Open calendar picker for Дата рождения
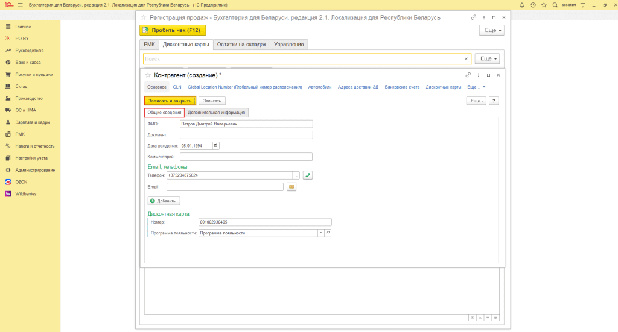Screen dimensions: 618x332 (x=215, y=146)
